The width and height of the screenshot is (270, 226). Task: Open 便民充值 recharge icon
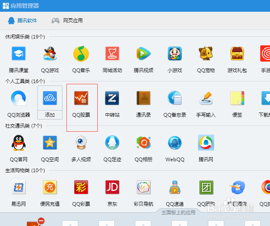50,187
